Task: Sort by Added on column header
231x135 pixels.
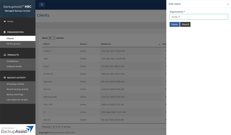Action: coord(106,44)
